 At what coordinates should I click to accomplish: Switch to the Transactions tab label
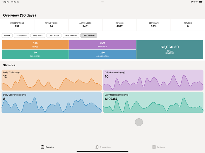pos(105,147)
